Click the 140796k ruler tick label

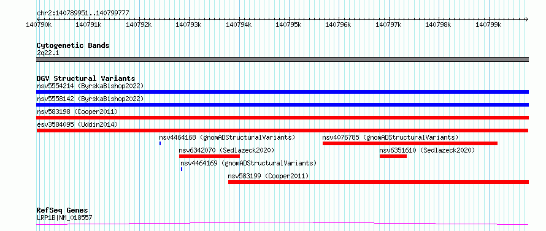click(x=339, y=25)
